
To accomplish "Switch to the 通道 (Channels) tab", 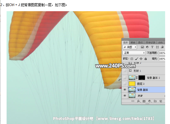I will point(133,42).
